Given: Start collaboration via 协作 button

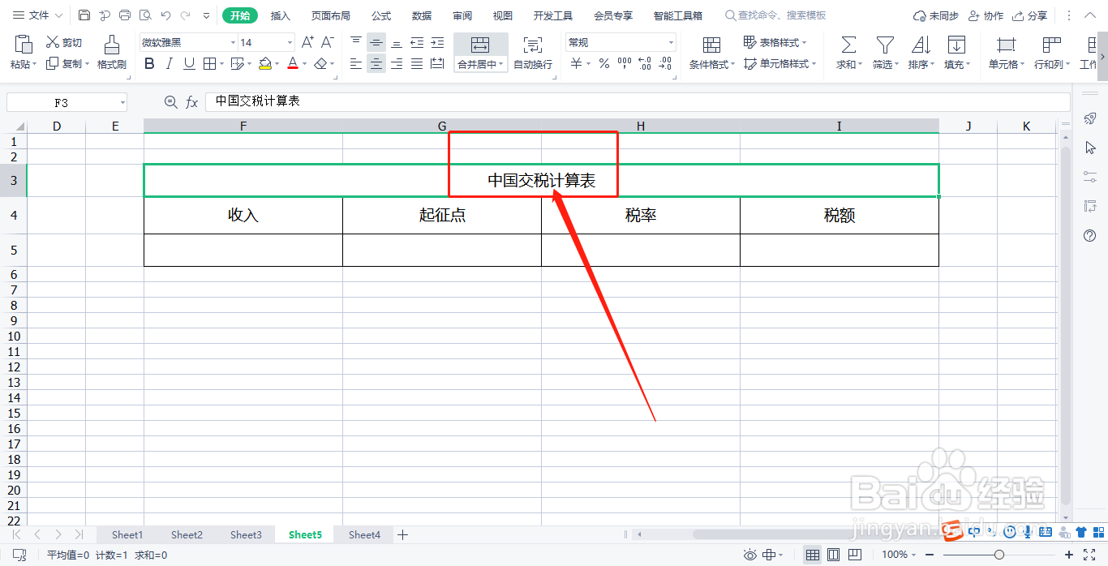Looking at the screenshot, I should pos(986,15).
